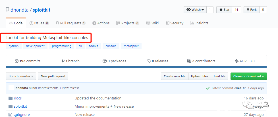Click the New pull request button

coord(53,76)
